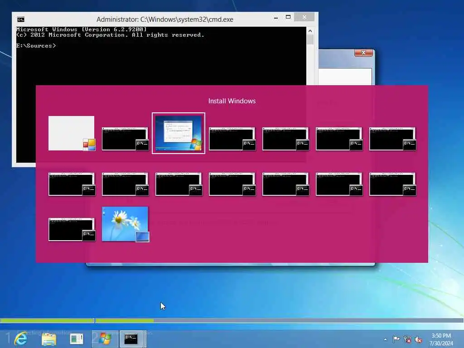Click the Windows flag setup taskbar icon
This screenshot has height=348, width=464.
click(x=105, y=339)
